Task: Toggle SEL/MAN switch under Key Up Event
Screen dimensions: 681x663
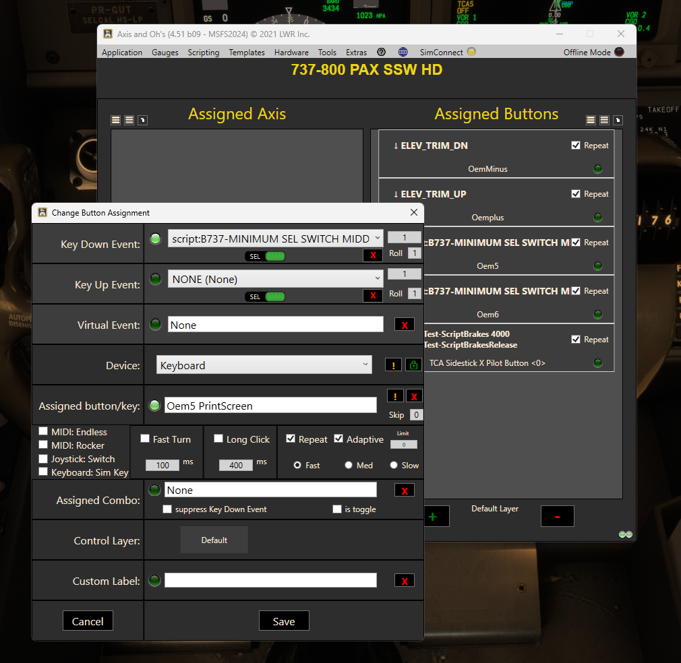Action: [x=265, y=296]
